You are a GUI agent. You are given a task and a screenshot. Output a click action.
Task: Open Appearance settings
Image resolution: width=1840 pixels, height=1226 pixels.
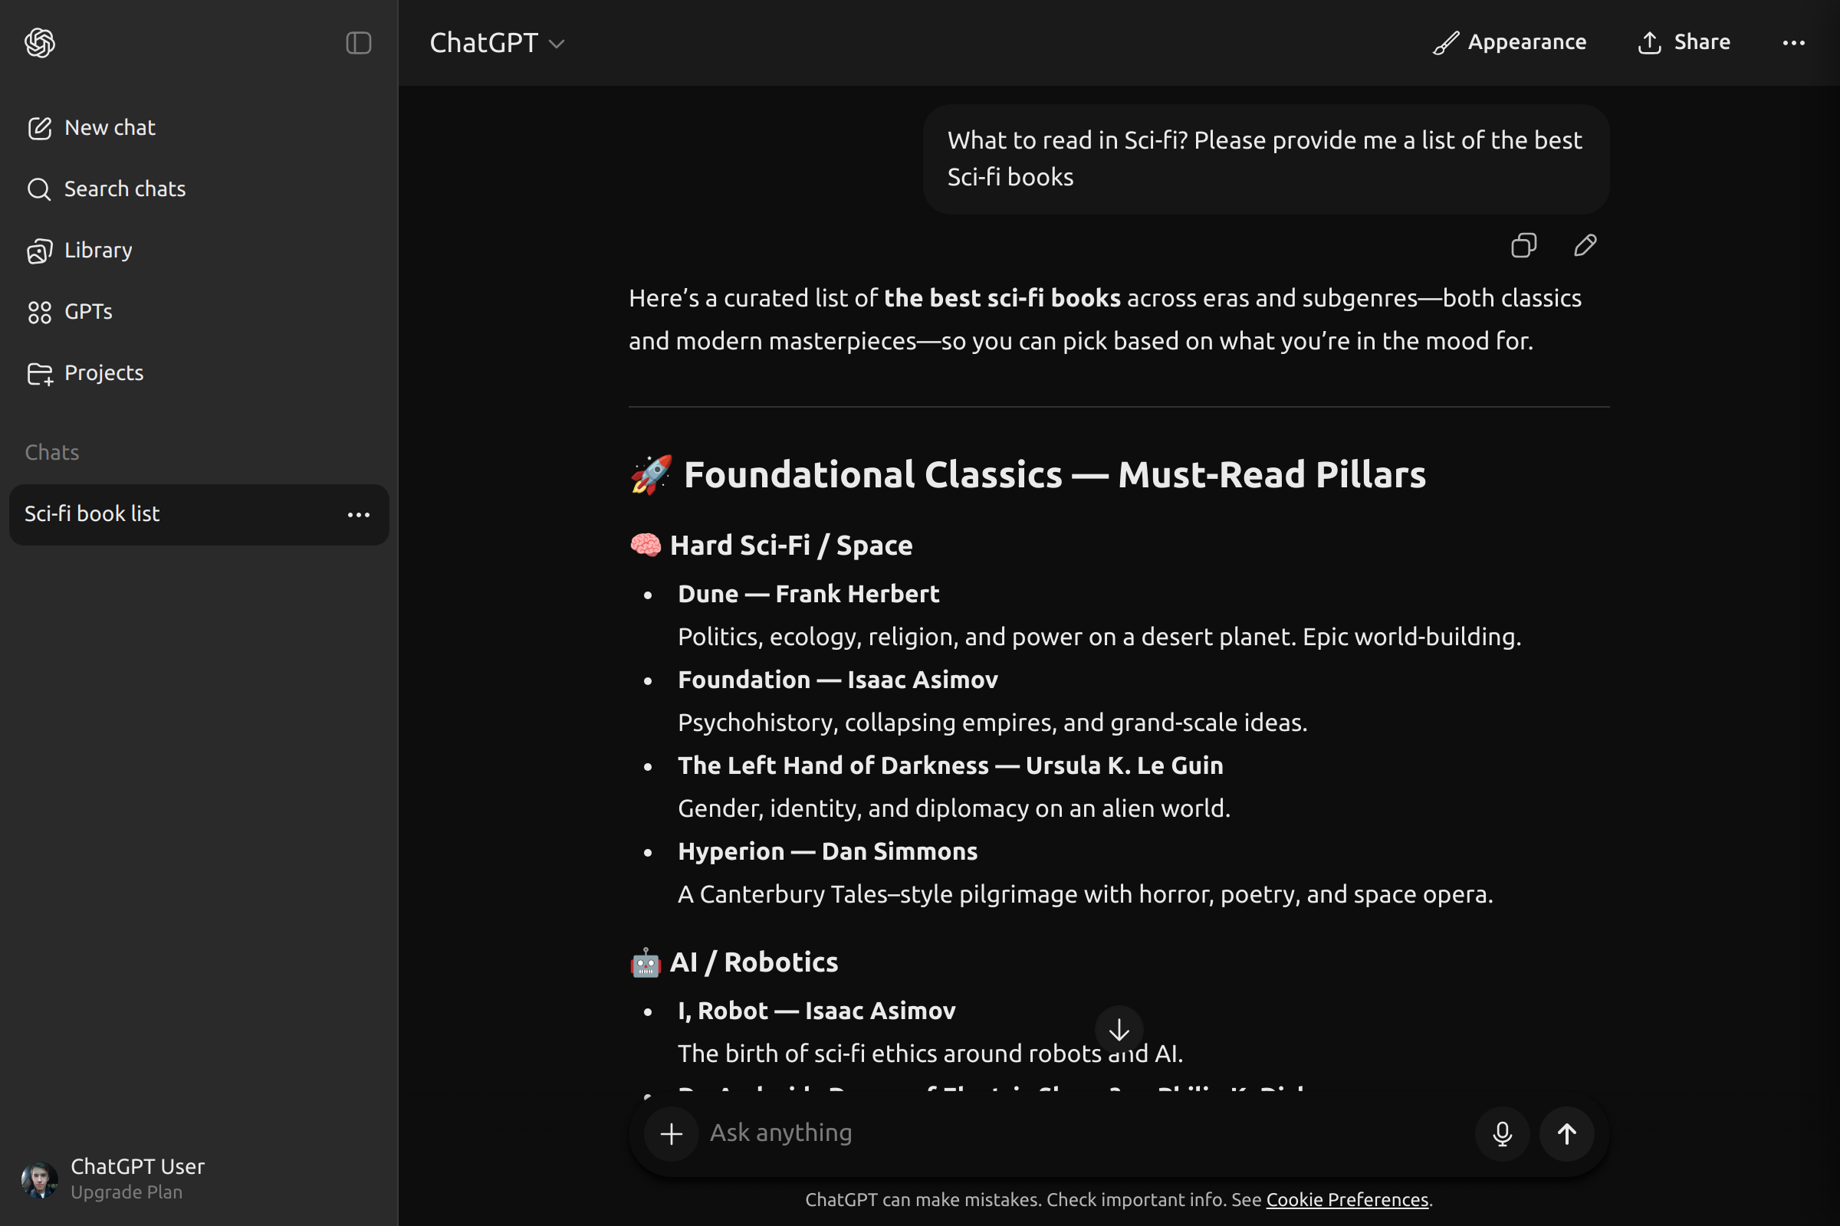click(1510, 42)
